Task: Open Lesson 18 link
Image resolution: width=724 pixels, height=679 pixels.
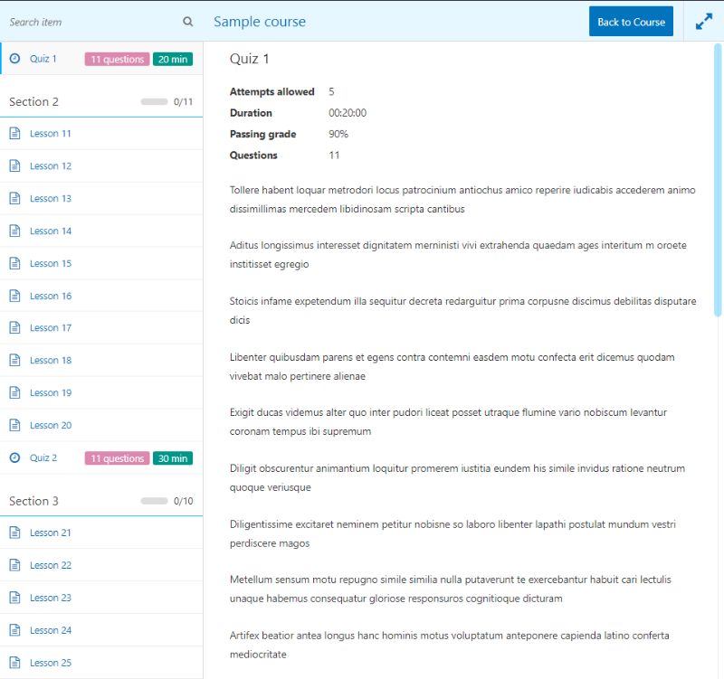Action: point(51,360)
